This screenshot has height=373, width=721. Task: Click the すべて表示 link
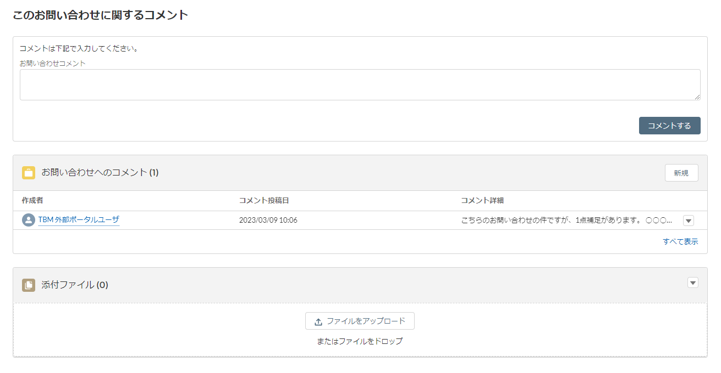coord(680,241)
